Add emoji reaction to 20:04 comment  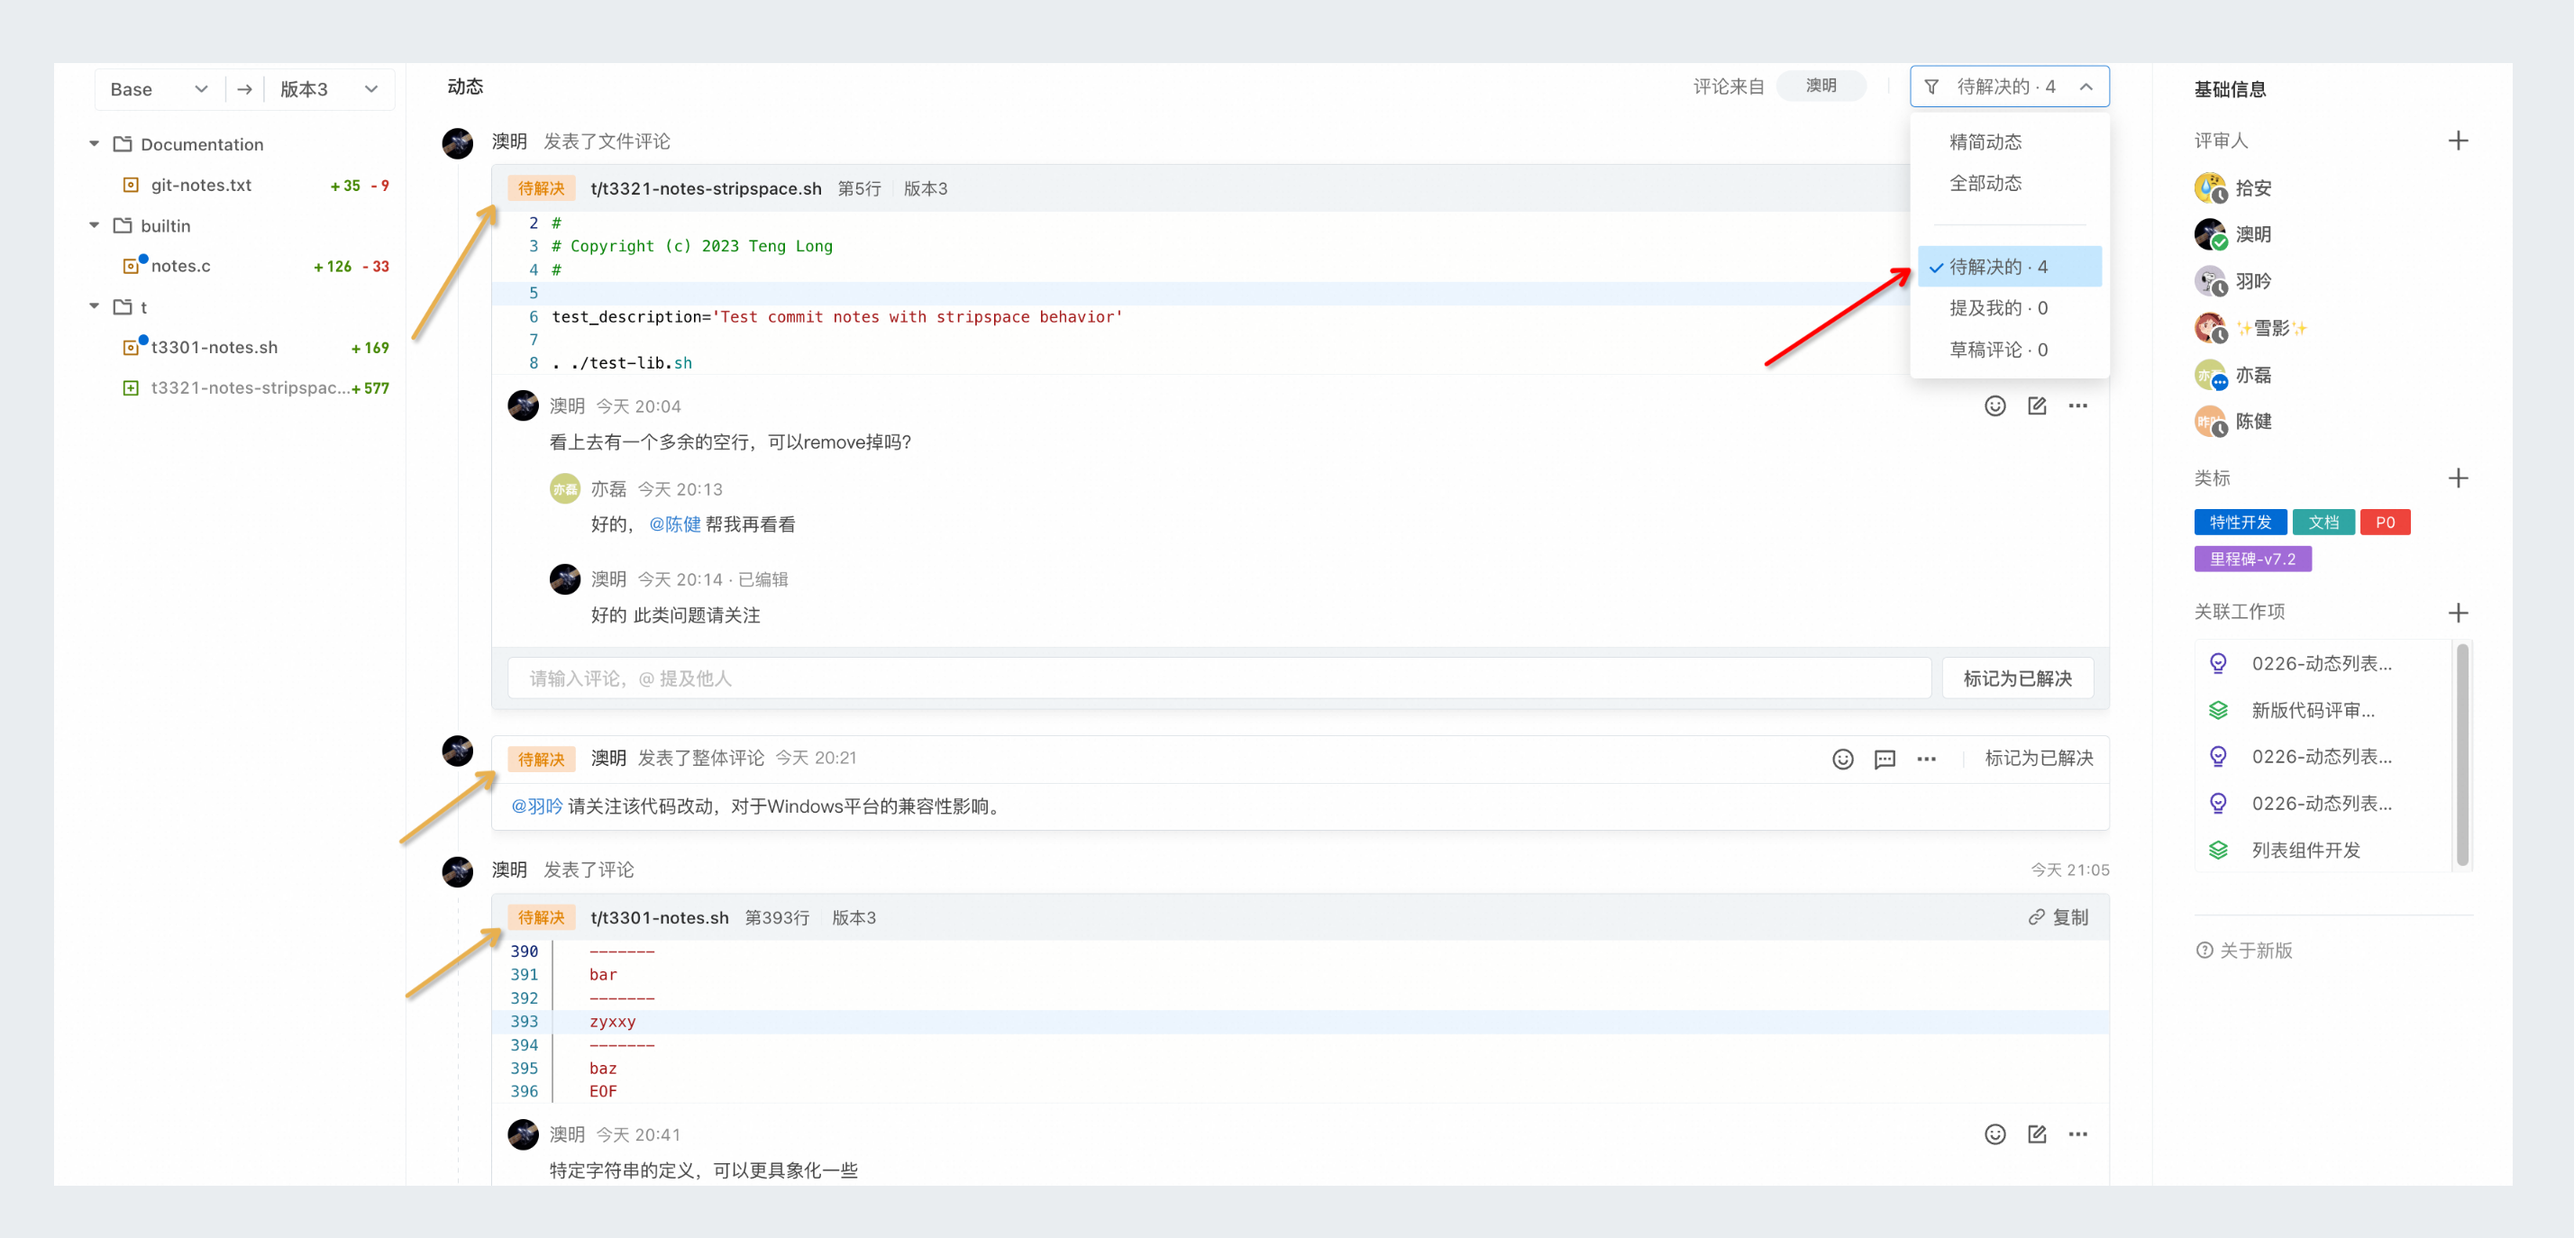[1994, 405]
